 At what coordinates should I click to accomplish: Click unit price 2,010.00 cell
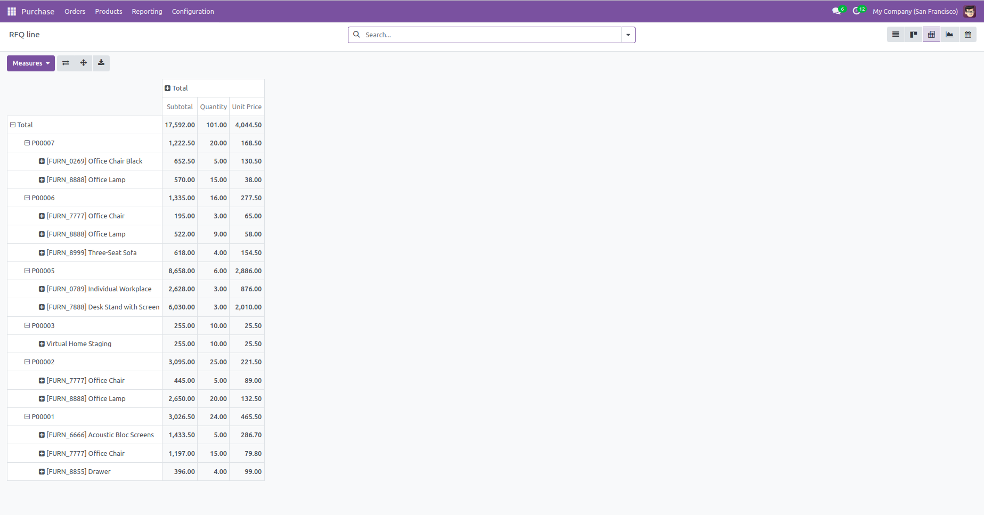coord(247,307)
